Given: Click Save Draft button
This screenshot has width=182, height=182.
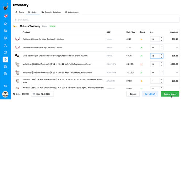Looking at the screenshot, I should [150, 94].
